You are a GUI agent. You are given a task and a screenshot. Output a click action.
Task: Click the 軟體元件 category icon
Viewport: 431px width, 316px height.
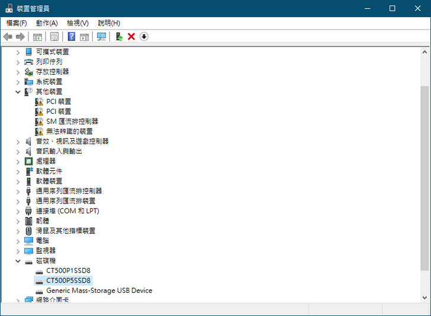(29, 171)
